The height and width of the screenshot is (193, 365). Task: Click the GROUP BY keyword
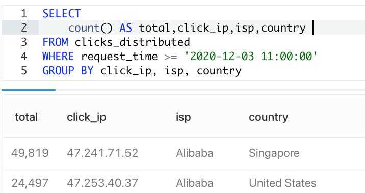tap(68, 70)
